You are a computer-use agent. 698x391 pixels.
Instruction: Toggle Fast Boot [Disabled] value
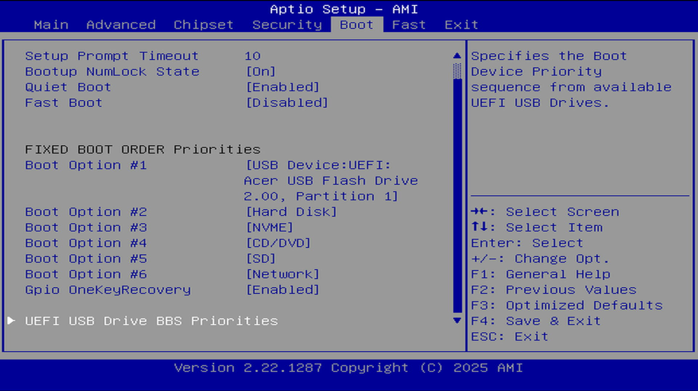pos(287,103)
